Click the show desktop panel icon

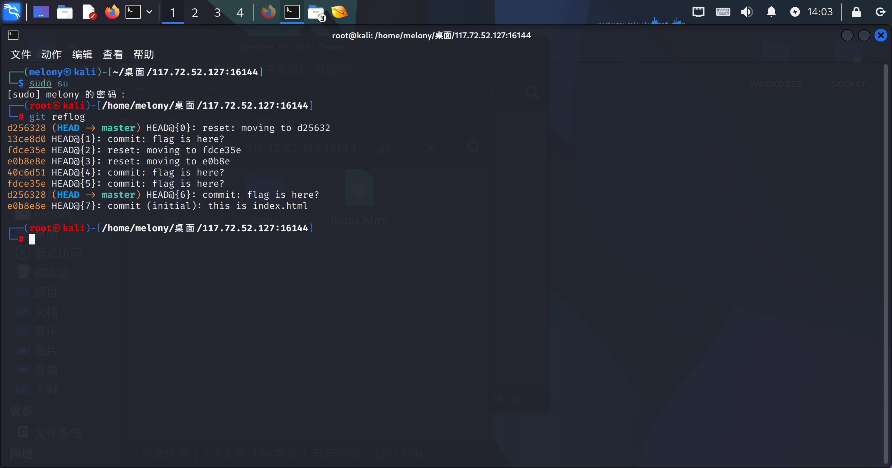click(x=41, y=12)
